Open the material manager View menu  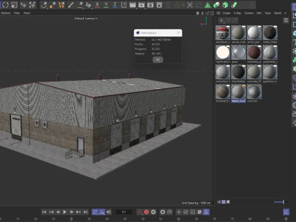tap(268, 13)
